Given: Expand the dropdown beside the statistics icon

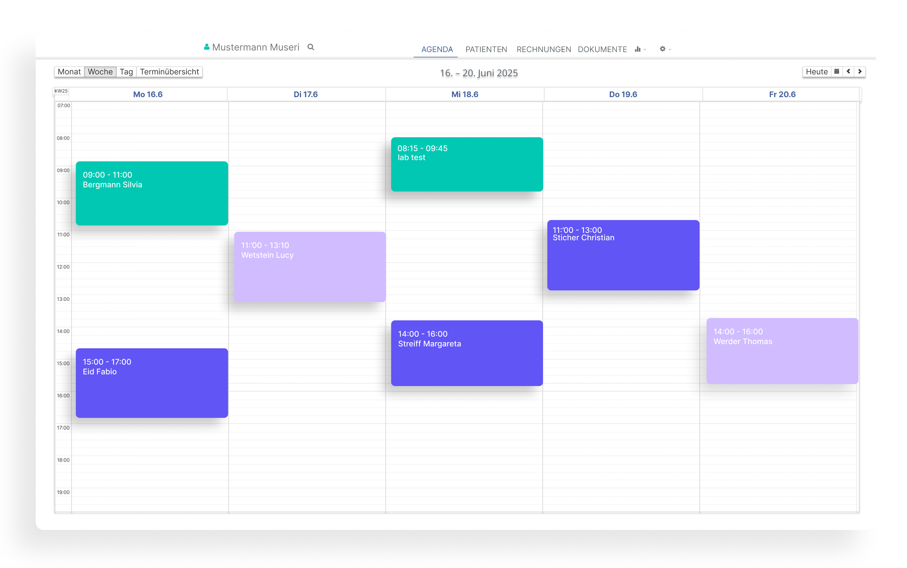Looking at the screenshot, I should [645, 50].
